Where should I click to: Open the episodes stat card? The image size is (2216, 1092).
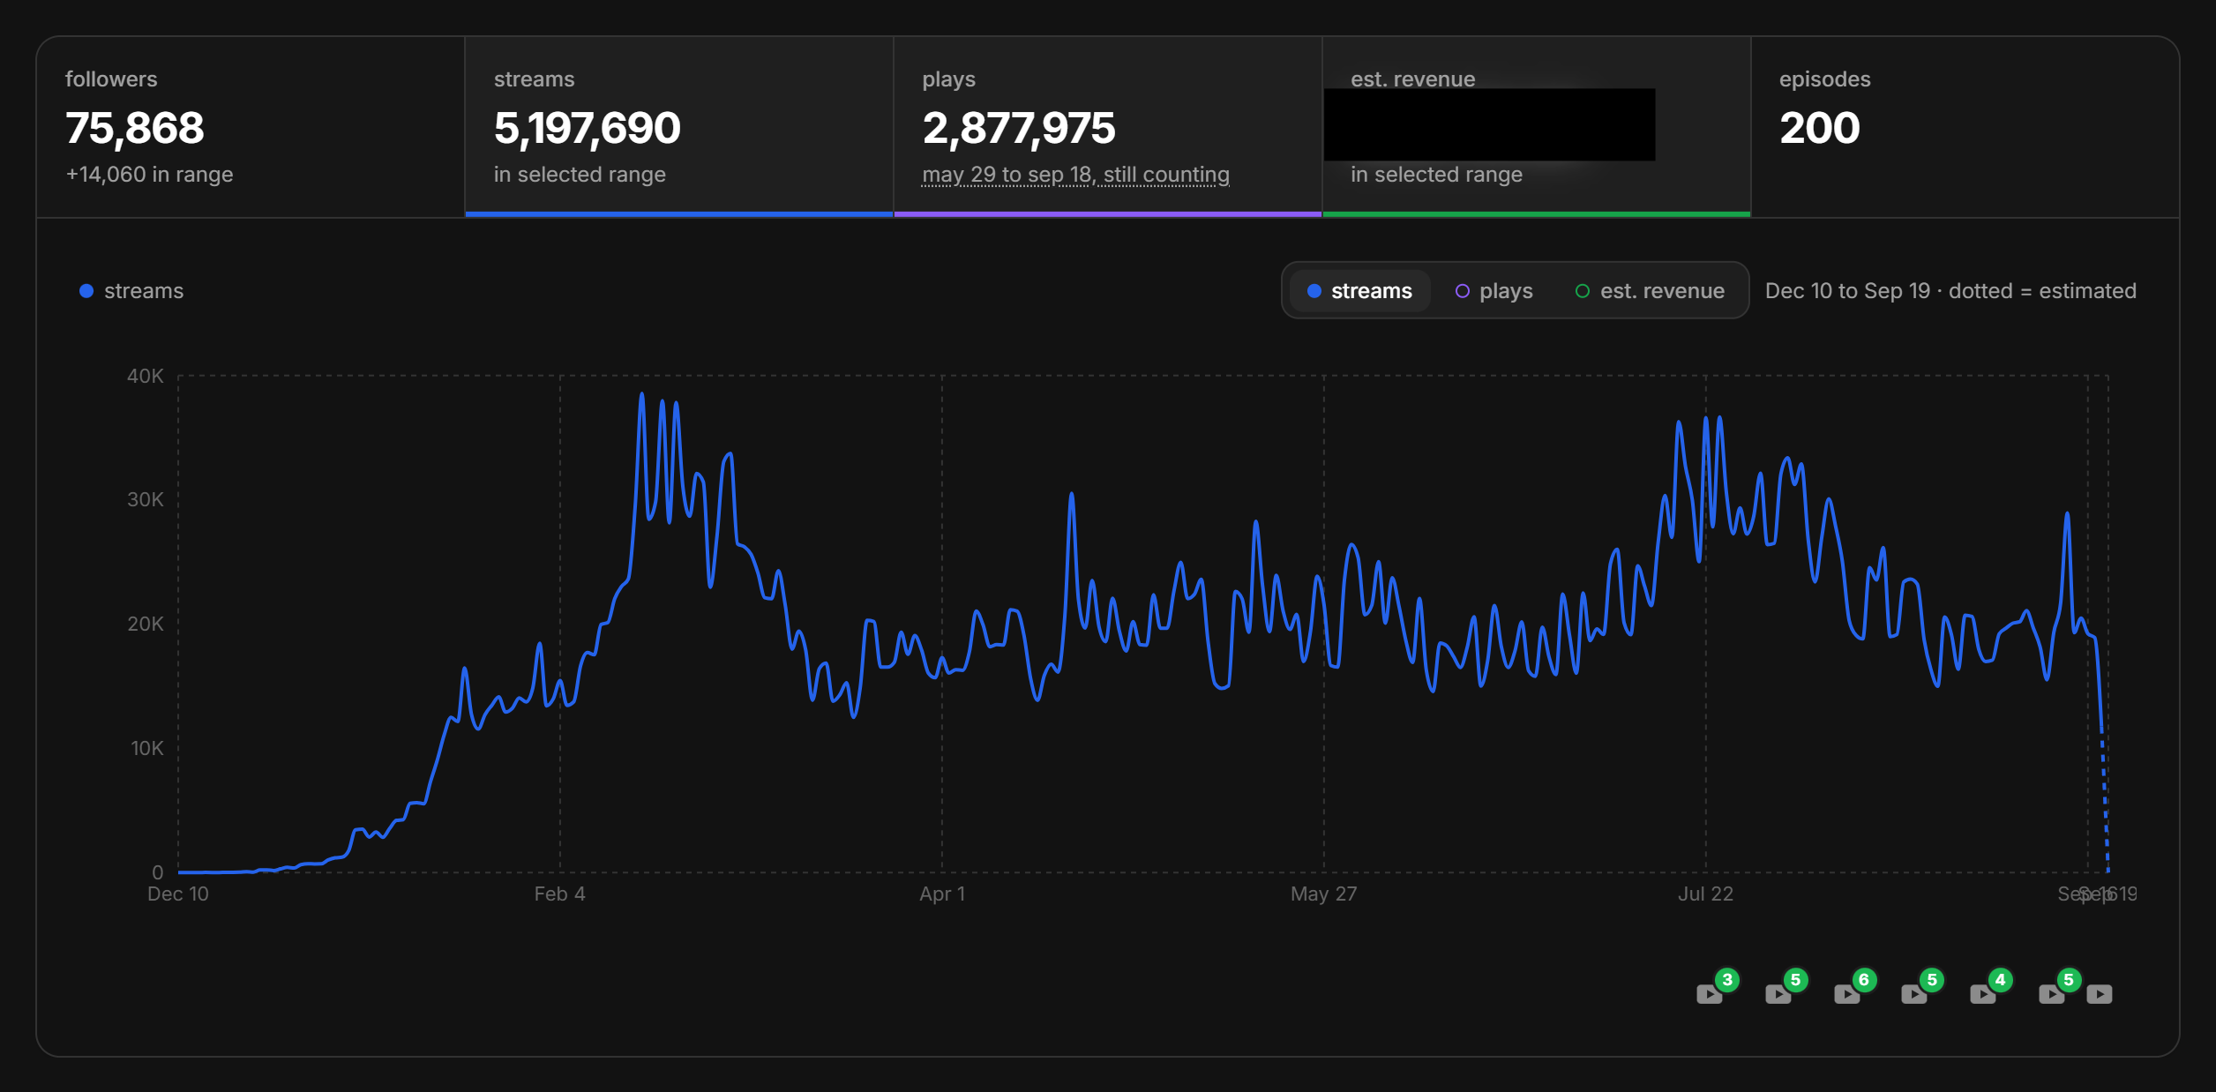[1965, 126]
